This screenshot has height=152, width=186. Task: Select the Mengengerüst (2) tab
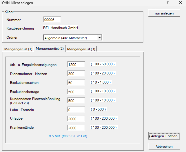click(50, 49)
